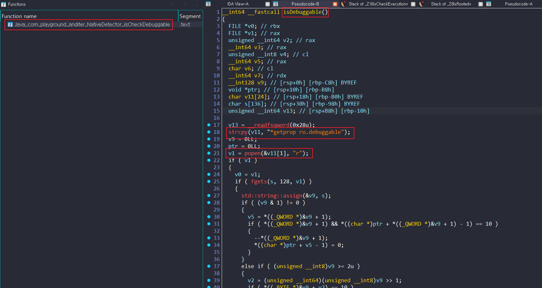Click the IDA View-A tab icon
The width and height of the screenshot is (542, 288).
[x=208, y=4]
